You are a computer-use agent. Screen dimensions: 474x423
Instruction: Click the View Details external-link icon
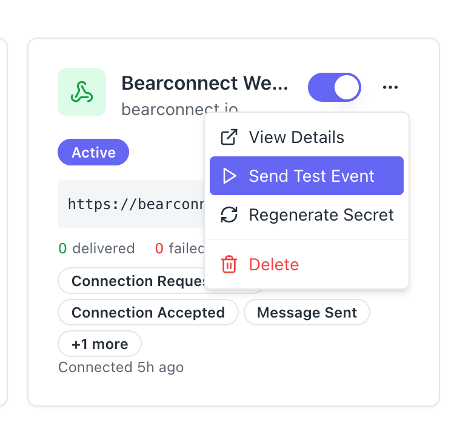(x=229, y=137)
